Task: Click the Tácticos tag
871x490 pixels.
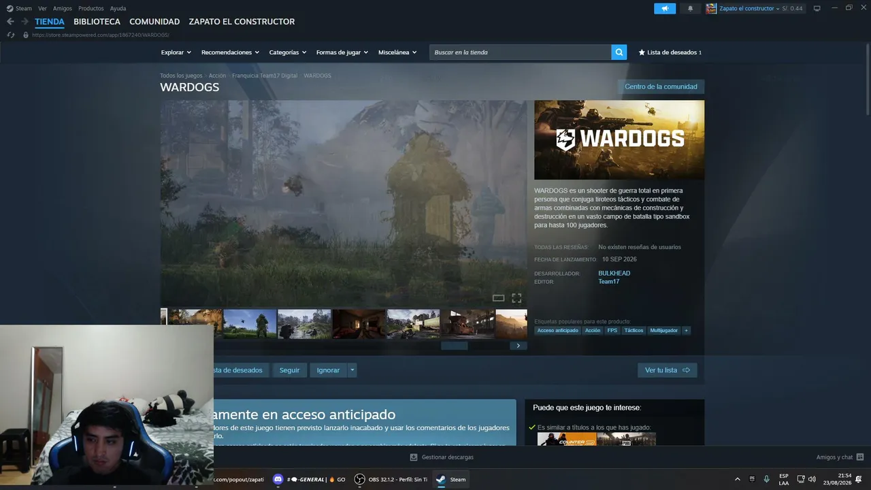Action: pyautogui.click(x=634, y=331)
